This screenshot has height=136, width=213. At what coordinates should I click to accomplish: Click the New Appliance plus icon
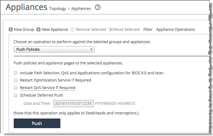click(38, 29)
